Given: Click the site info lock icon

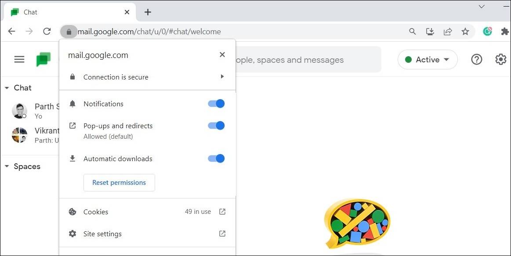Looking at the screenshot, I should pos(69,32).
